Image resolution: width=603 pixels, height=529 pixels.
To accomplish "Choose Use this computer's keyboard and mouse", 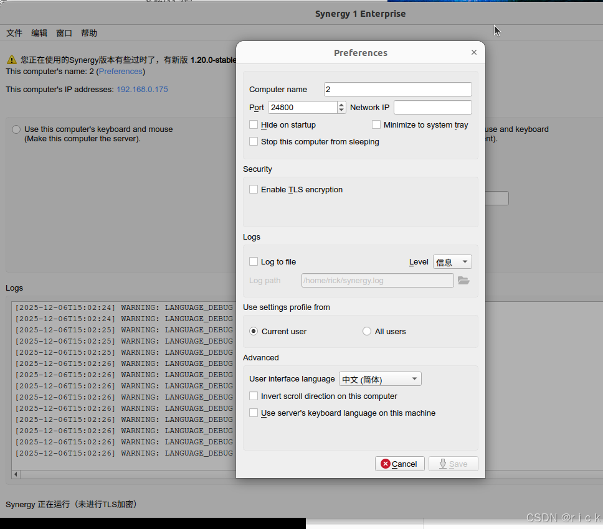I will [x=16, y=129].
